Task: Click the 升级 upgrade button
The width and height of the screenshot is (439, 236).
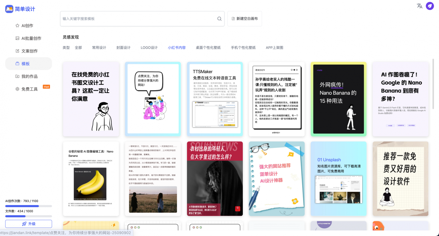Action: pos(28,224)
